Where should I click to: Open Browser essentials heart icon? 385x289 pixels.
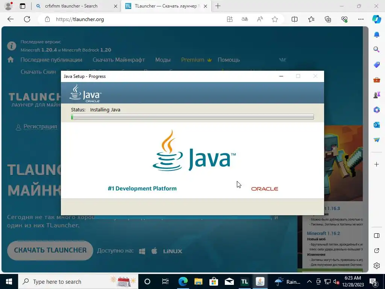click(344, 19)
